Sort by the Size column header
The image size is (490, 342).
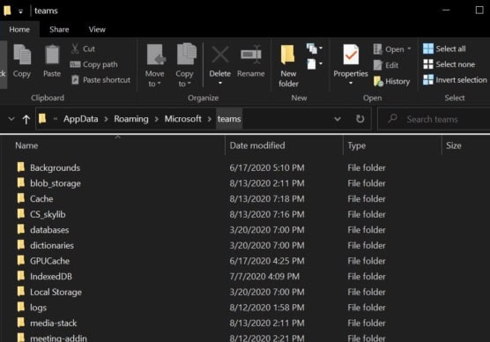pyautogui.click(x=454, y=145)
